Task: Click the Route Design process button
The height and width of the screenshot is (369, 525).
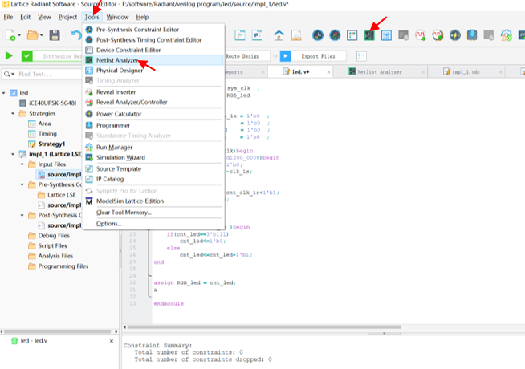Action: click(247, 56)
